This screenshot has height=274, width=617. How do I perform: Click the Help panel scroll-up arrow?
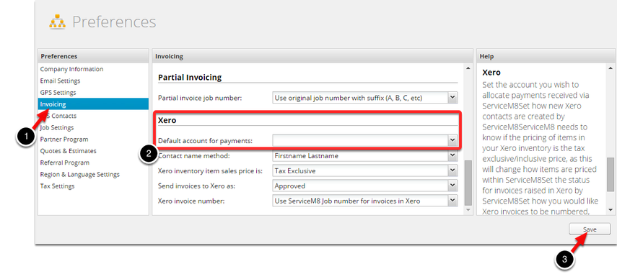(611, 68)
